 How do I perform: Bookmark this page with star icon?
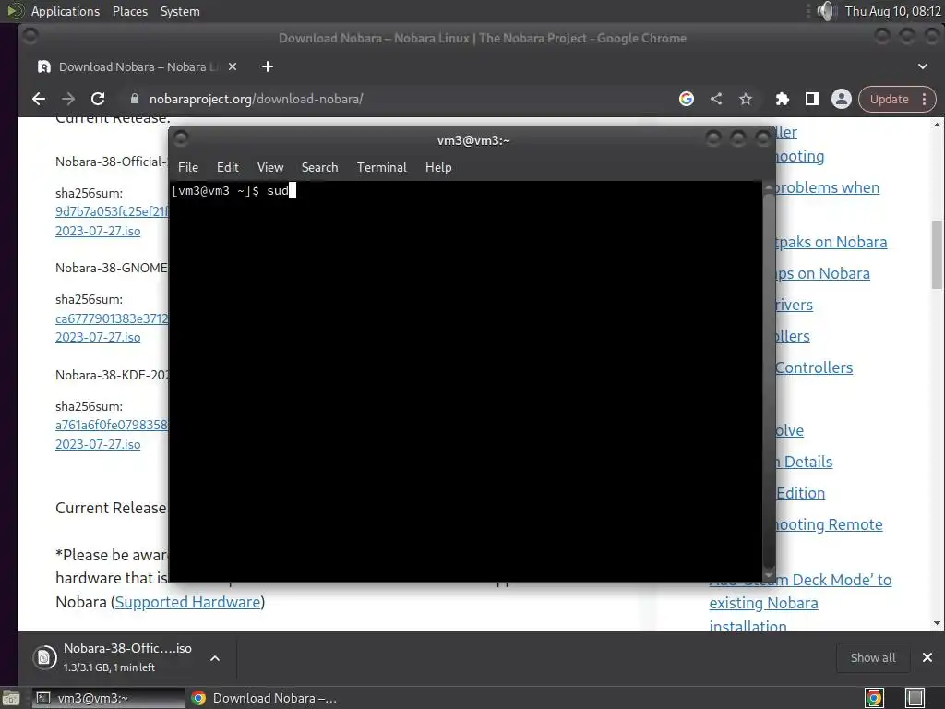pos(746,99)
